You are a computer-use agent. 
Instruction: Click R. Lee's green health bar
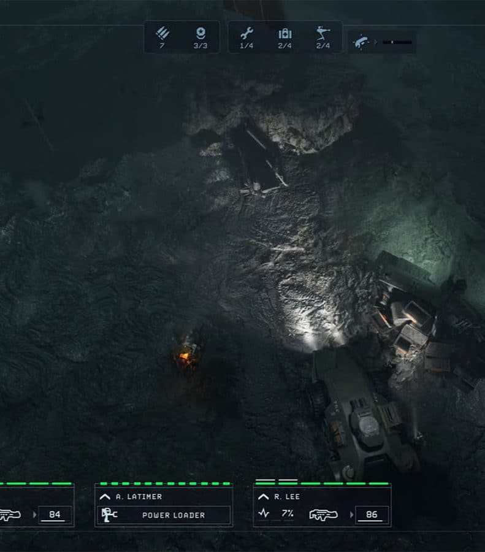coord(322,484)
